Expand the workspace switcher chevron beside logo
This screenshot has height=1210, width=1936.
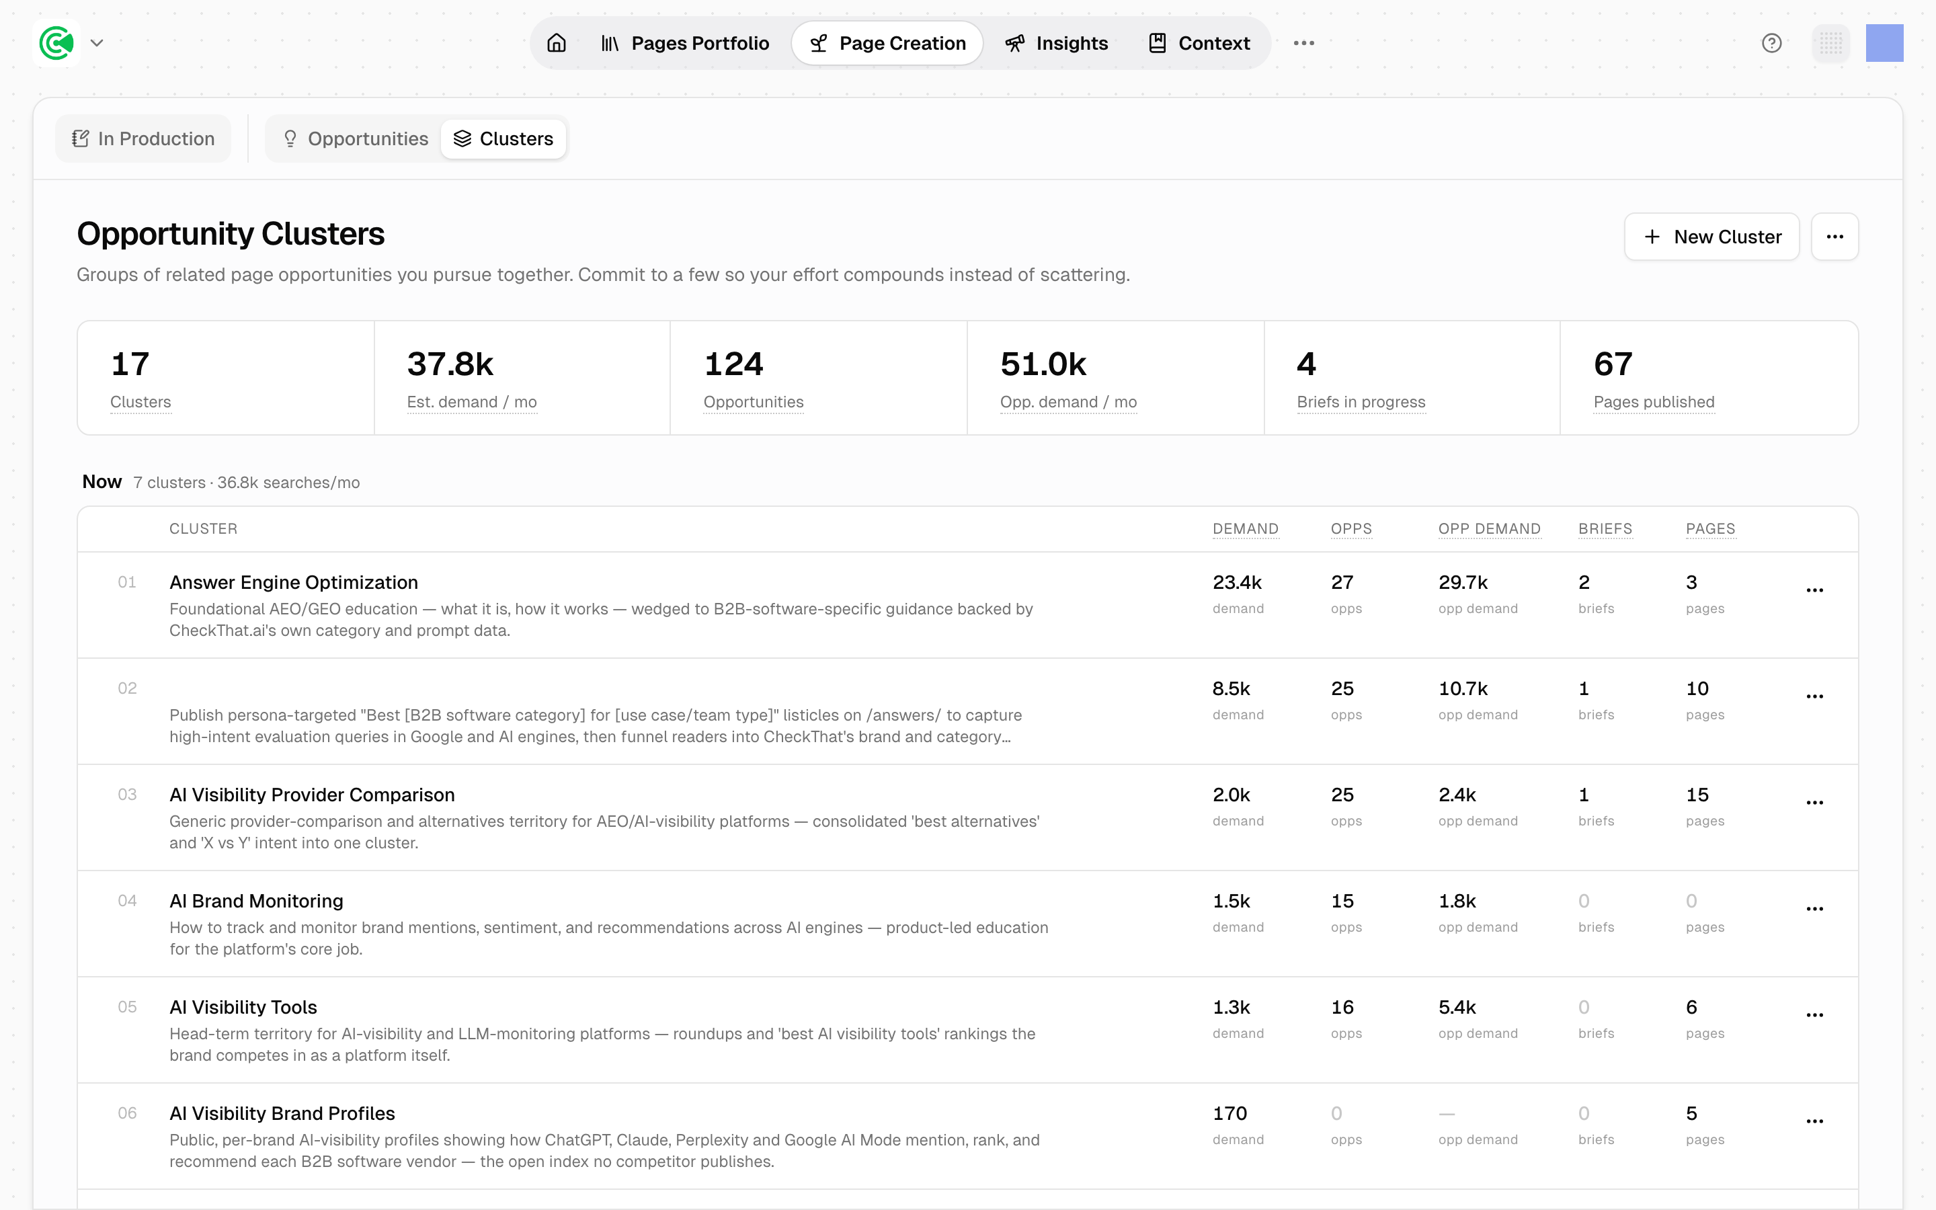(97, 43)
